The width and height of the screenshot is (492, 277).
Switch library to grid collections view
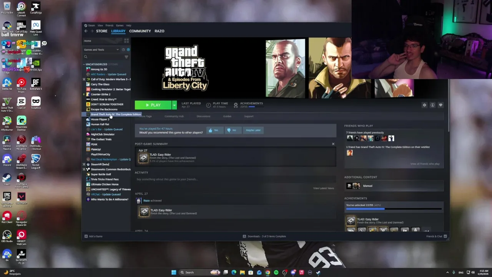[126, 41]
